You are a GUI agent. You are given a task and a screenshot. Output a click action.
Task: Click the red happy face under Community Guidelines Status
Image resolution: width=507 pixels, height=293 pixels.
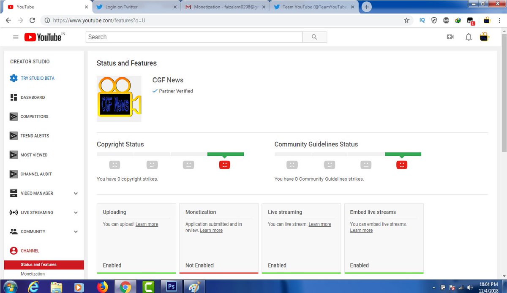(x=402, y=165)
